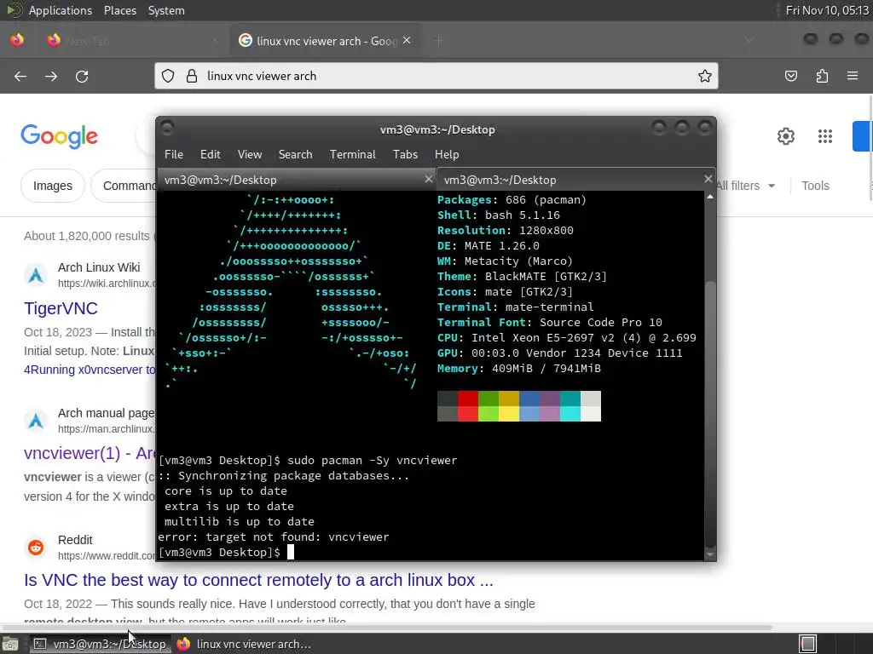
Task: Click the browser horizontal scrollbar
Action: (386, 628)
